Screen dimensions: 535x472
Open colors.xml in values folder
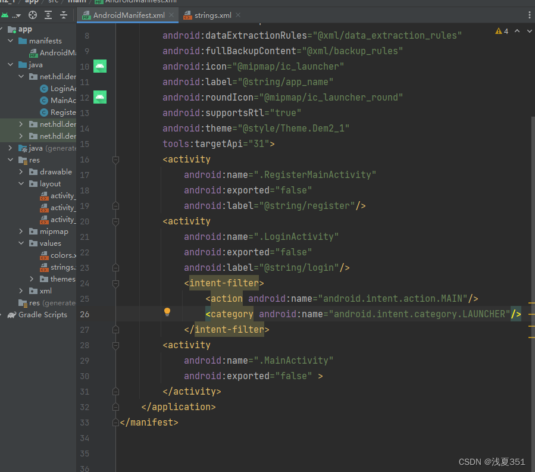pyautogui.click(x=58, y=255)
